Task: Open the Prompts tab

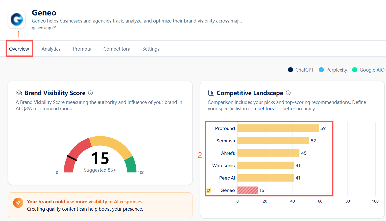Action: [82, 49]
